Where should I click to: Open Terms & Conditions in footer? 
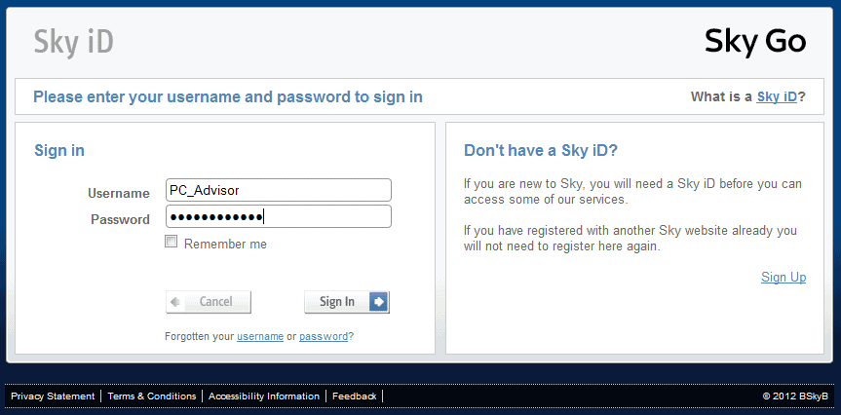click(152, 396)
